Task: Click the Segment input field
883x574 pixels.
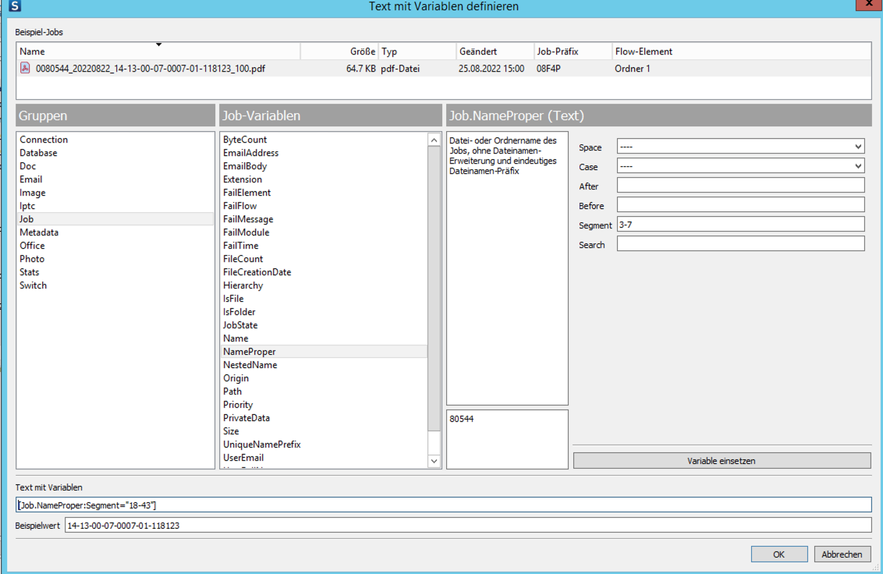Action: coord(739,225)
